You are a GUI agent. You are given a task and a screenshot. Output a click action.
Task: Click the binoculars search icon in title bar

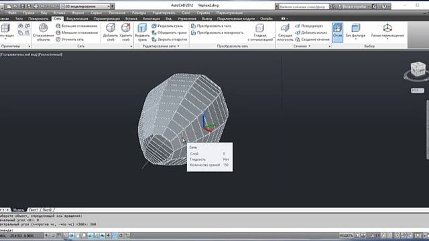coord(332,6)
